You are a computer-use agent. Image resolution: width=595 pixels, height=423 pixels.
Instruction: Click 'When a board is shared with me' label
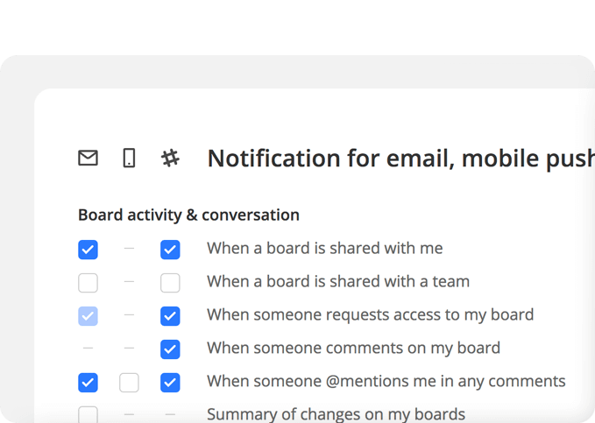325,249
